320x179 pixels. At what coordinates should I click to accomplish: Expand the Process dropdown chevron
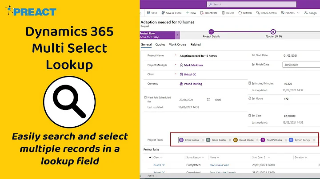(298, 13)
